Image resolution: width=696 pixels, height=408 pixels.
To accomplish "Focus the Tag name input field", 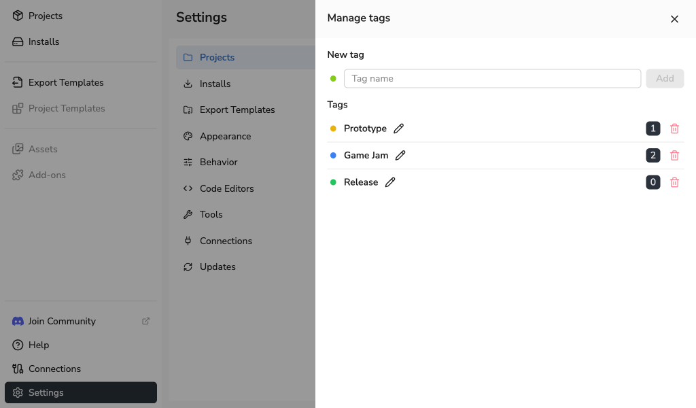I will tap(492, 79).
